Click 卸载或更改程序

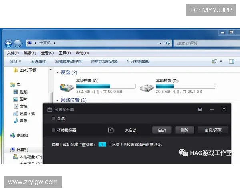click(x=68, y=62)
